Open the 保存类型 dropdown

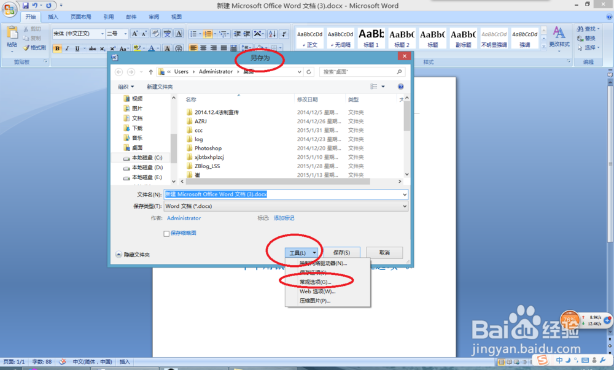(x=286, y=206)
